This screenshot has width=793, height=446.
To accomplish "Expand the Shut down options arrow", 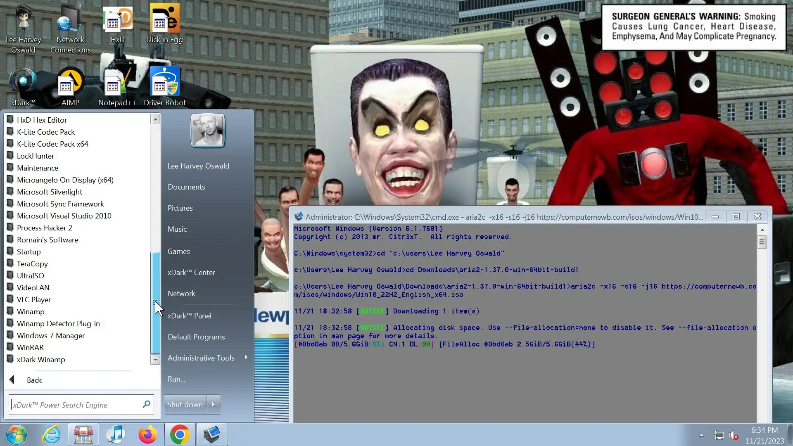I will (x=214, y=405).
